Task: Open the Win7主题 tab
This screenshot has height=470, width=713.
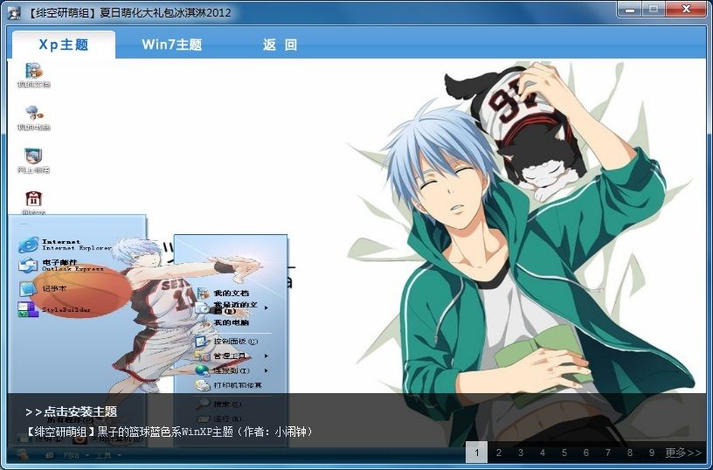Action: 171,45
